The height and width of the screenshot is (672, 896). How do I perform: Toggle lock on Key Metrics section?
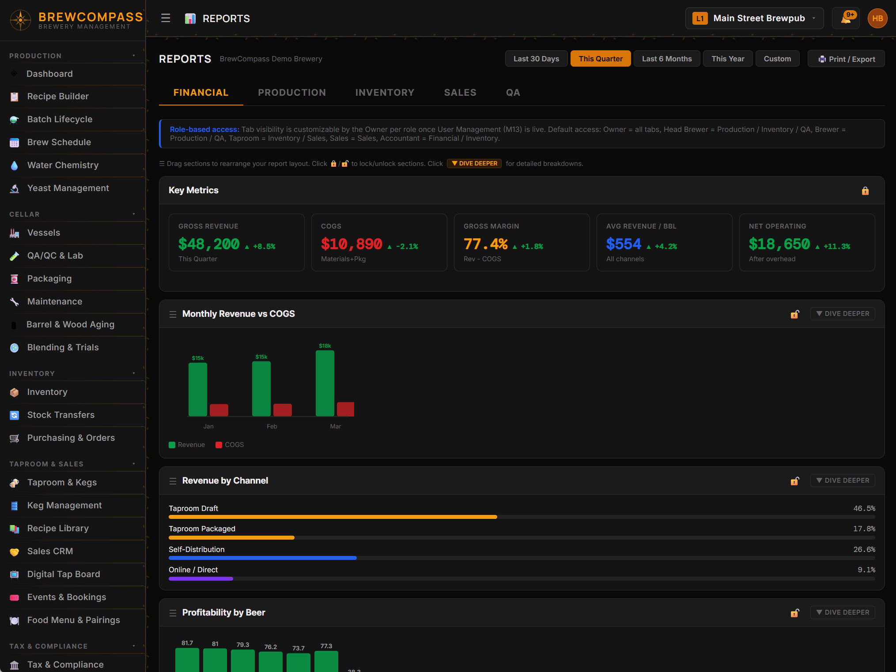point(865,191)
